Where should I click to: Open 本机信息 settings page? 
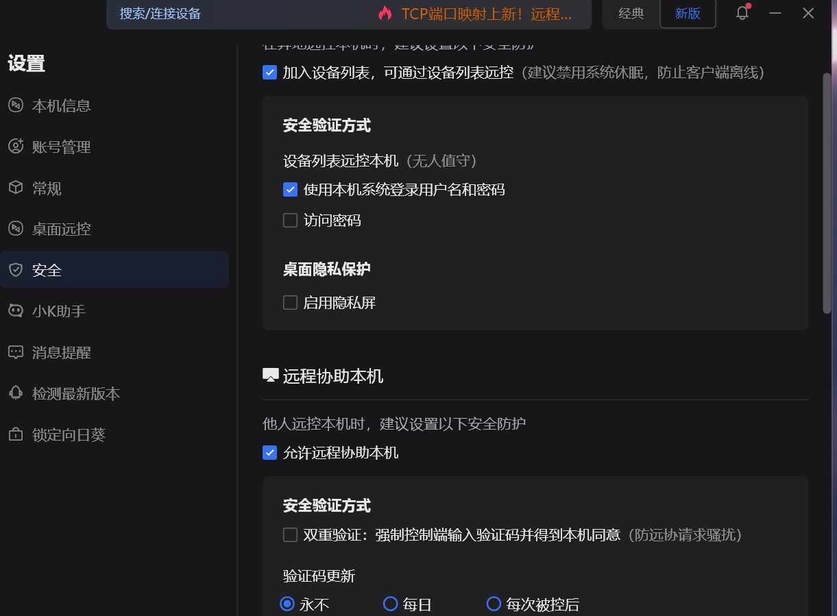(x=114, y=106)
